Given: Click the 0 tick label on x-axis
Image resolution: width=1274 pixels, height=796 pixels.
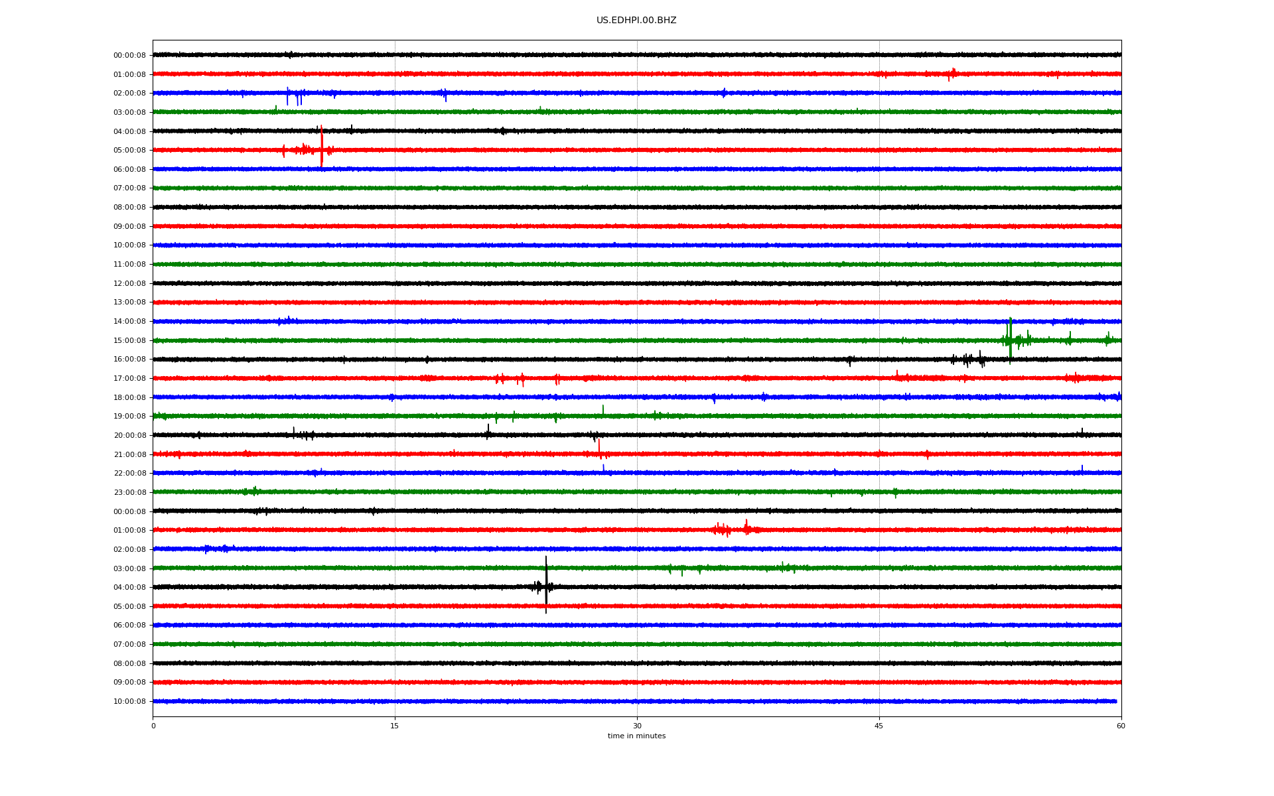Looking at the screenshot, I should click(x=153, y=726).
